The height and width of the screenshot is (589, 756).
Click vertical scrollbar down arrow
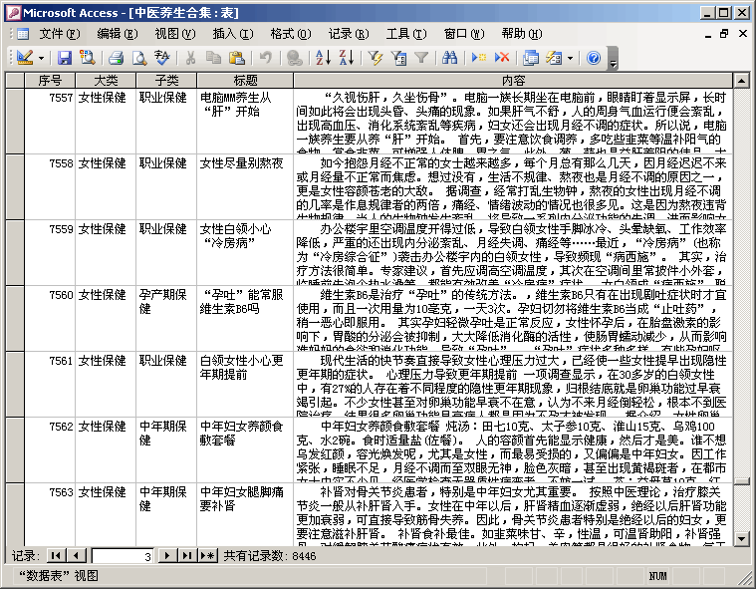pos(741,538)
